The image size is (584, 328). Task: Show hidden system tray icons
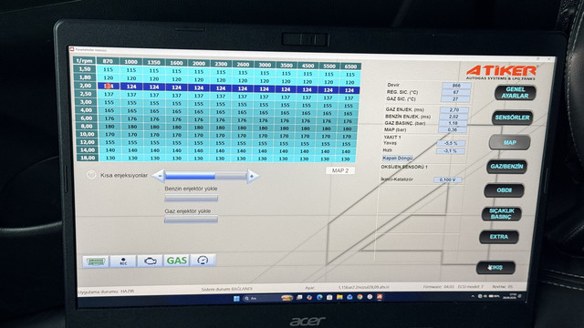pyautogui.click(x=473, y=296)
